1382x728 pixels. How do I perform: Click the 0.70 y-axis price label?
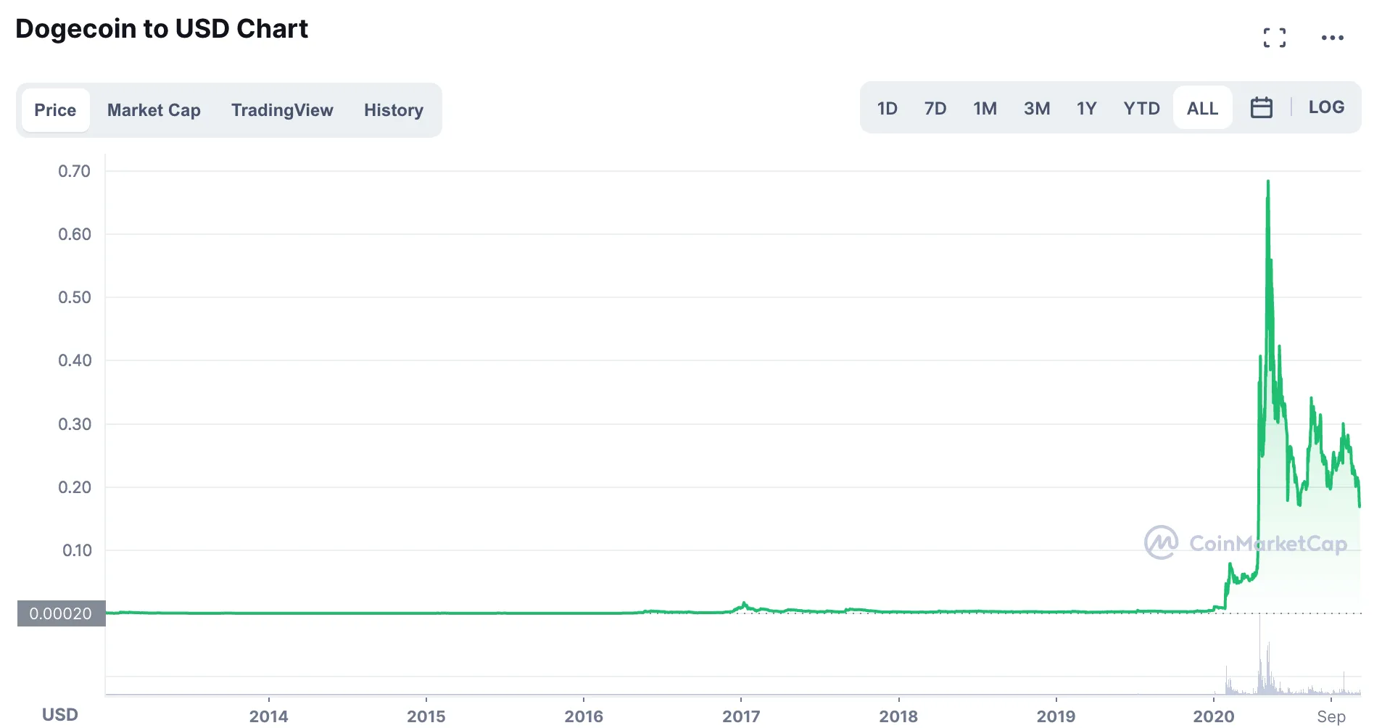coord(74,171)
